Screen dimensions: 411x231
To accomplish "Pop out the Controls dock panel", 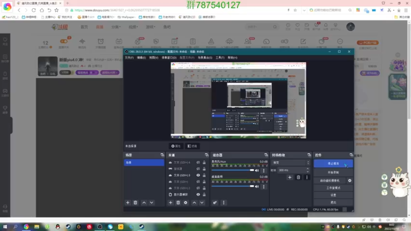I will 351,155.
